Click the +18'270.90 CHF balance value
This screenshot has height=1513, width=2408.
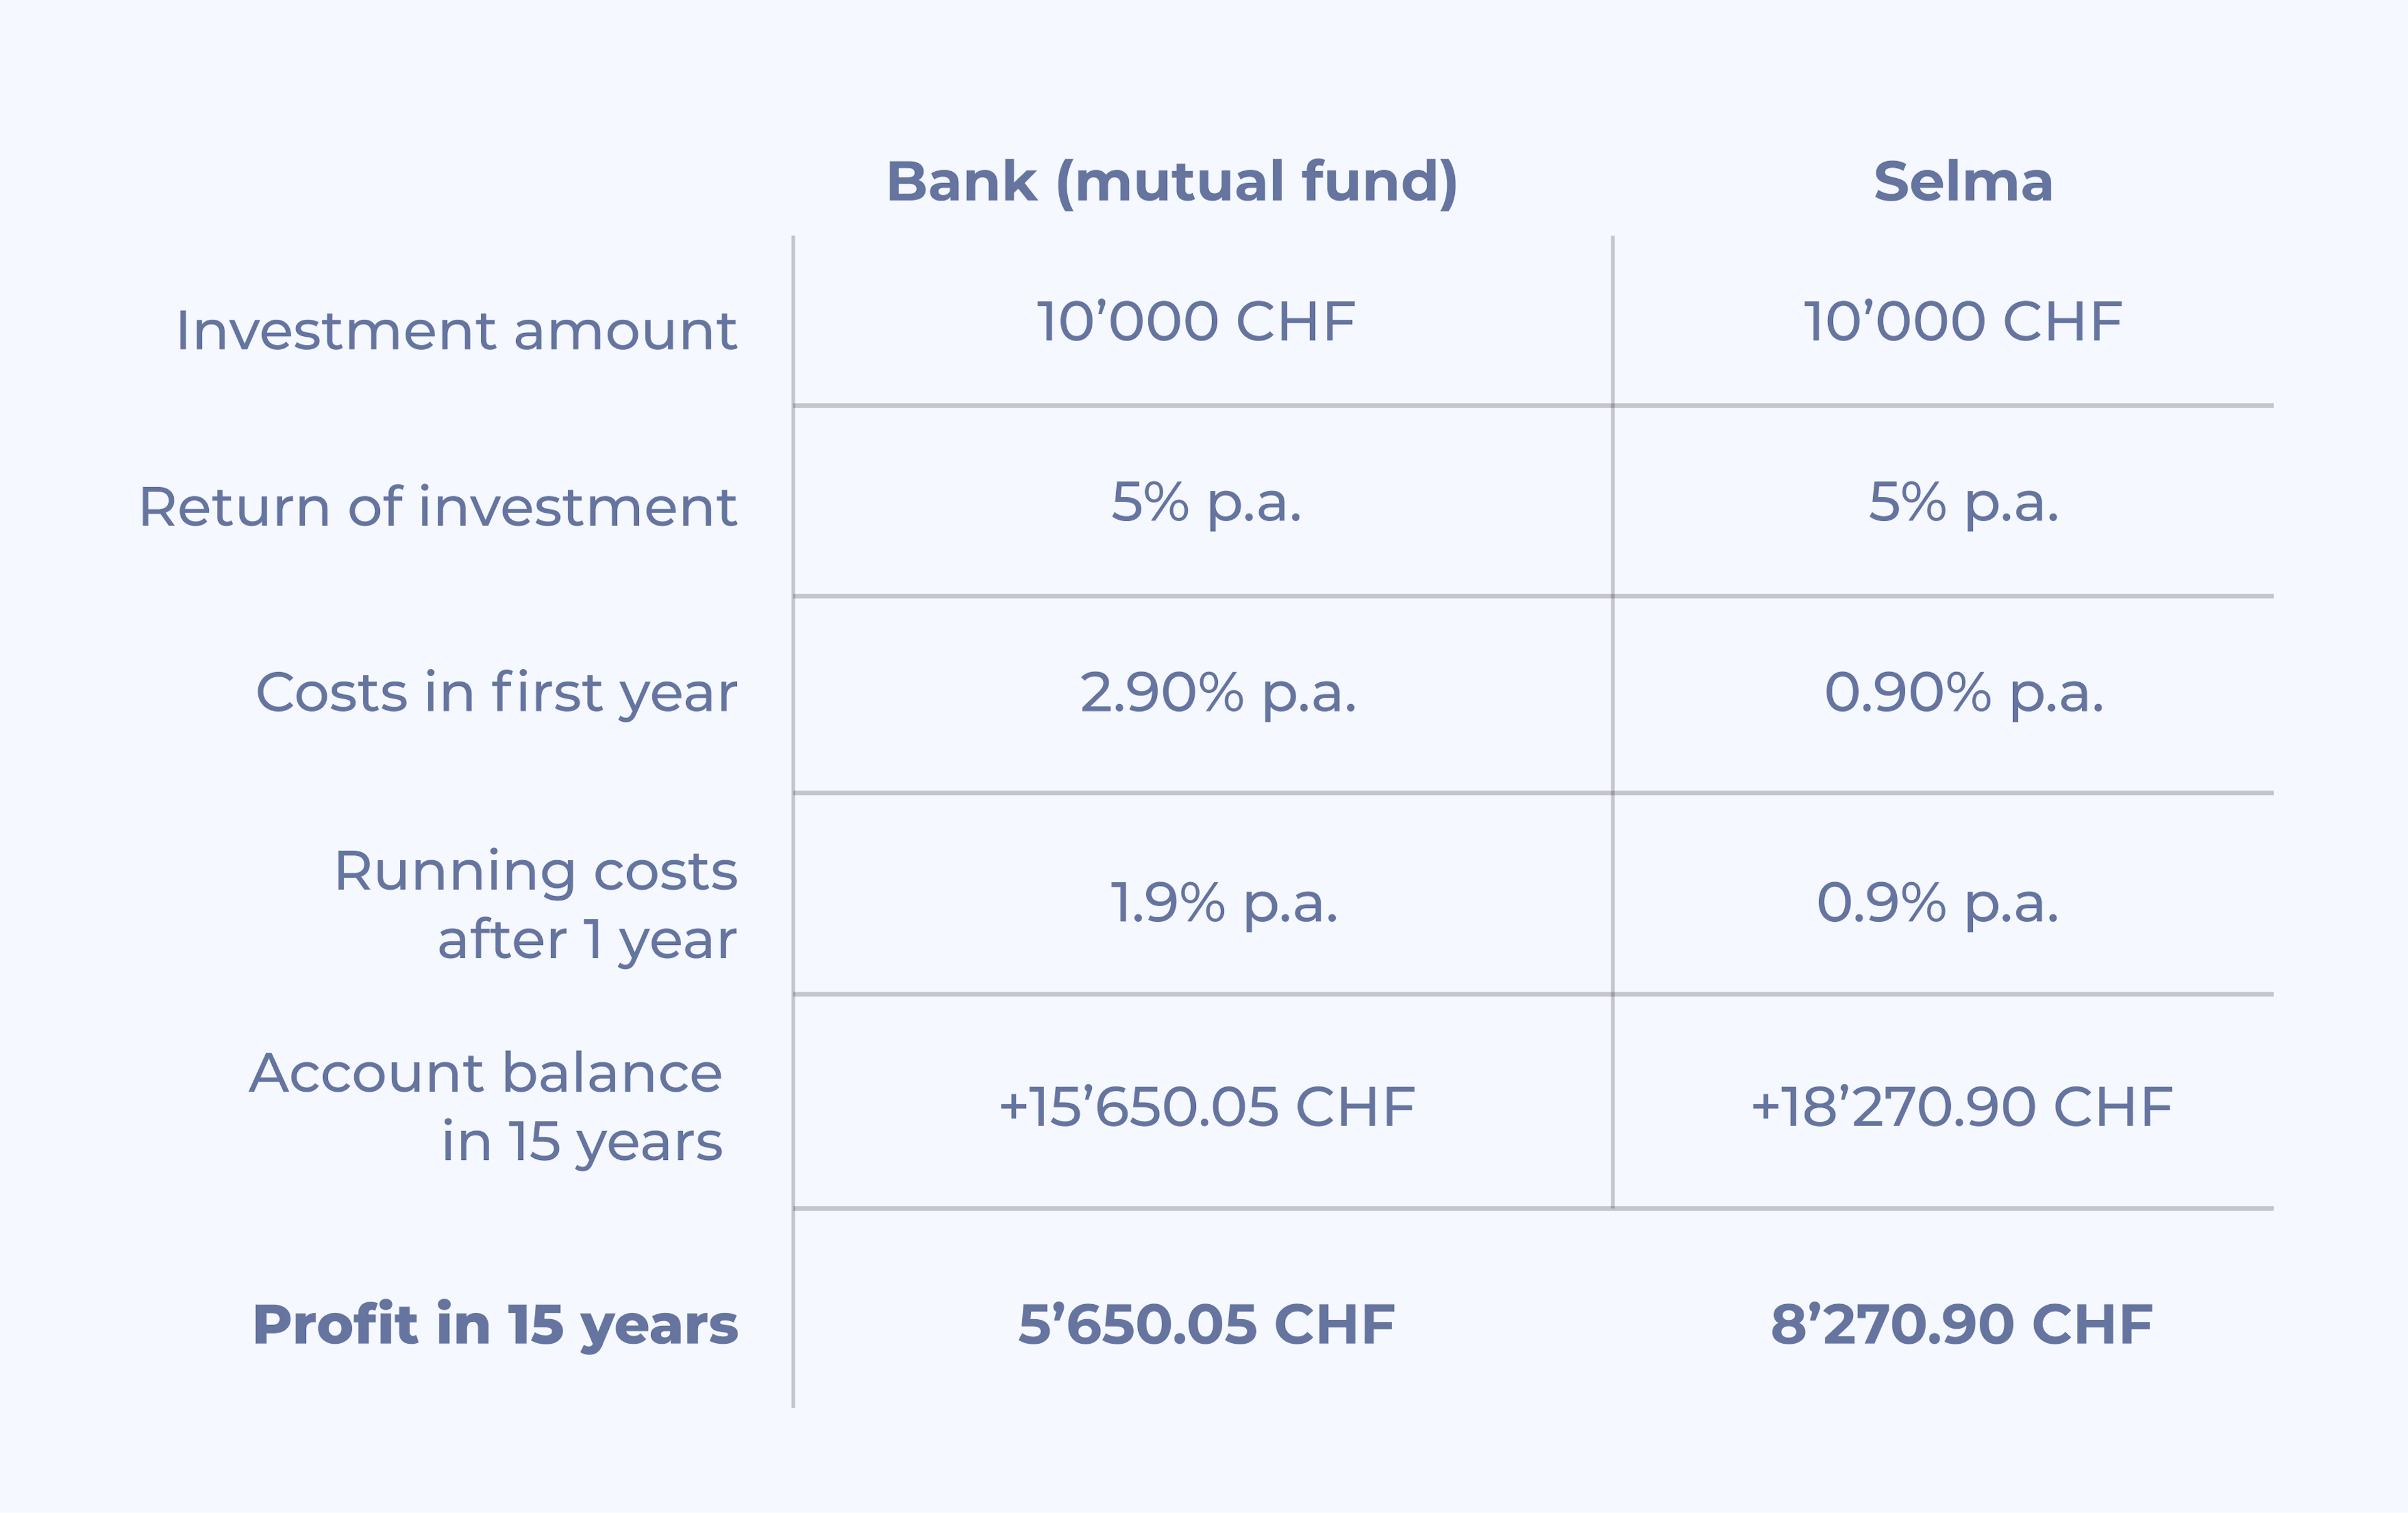[x=1962, y=1108]
